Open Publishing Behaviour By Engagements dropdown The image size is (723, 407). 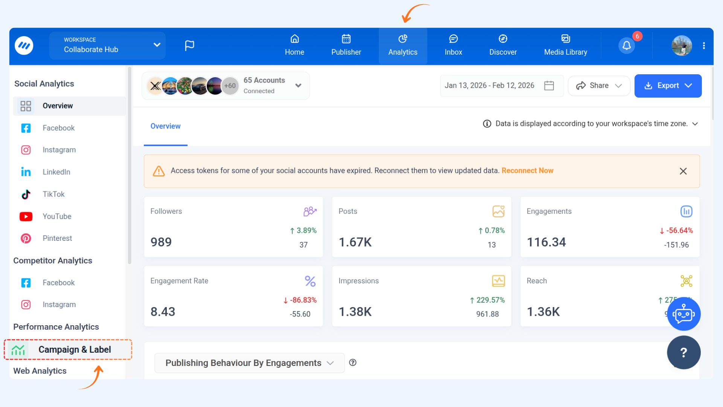249,363
